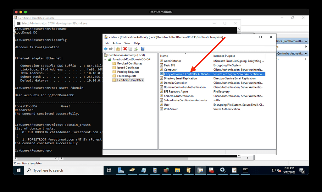
Task: Select the Issued Certificates folder
Action: tap(128, 67)
